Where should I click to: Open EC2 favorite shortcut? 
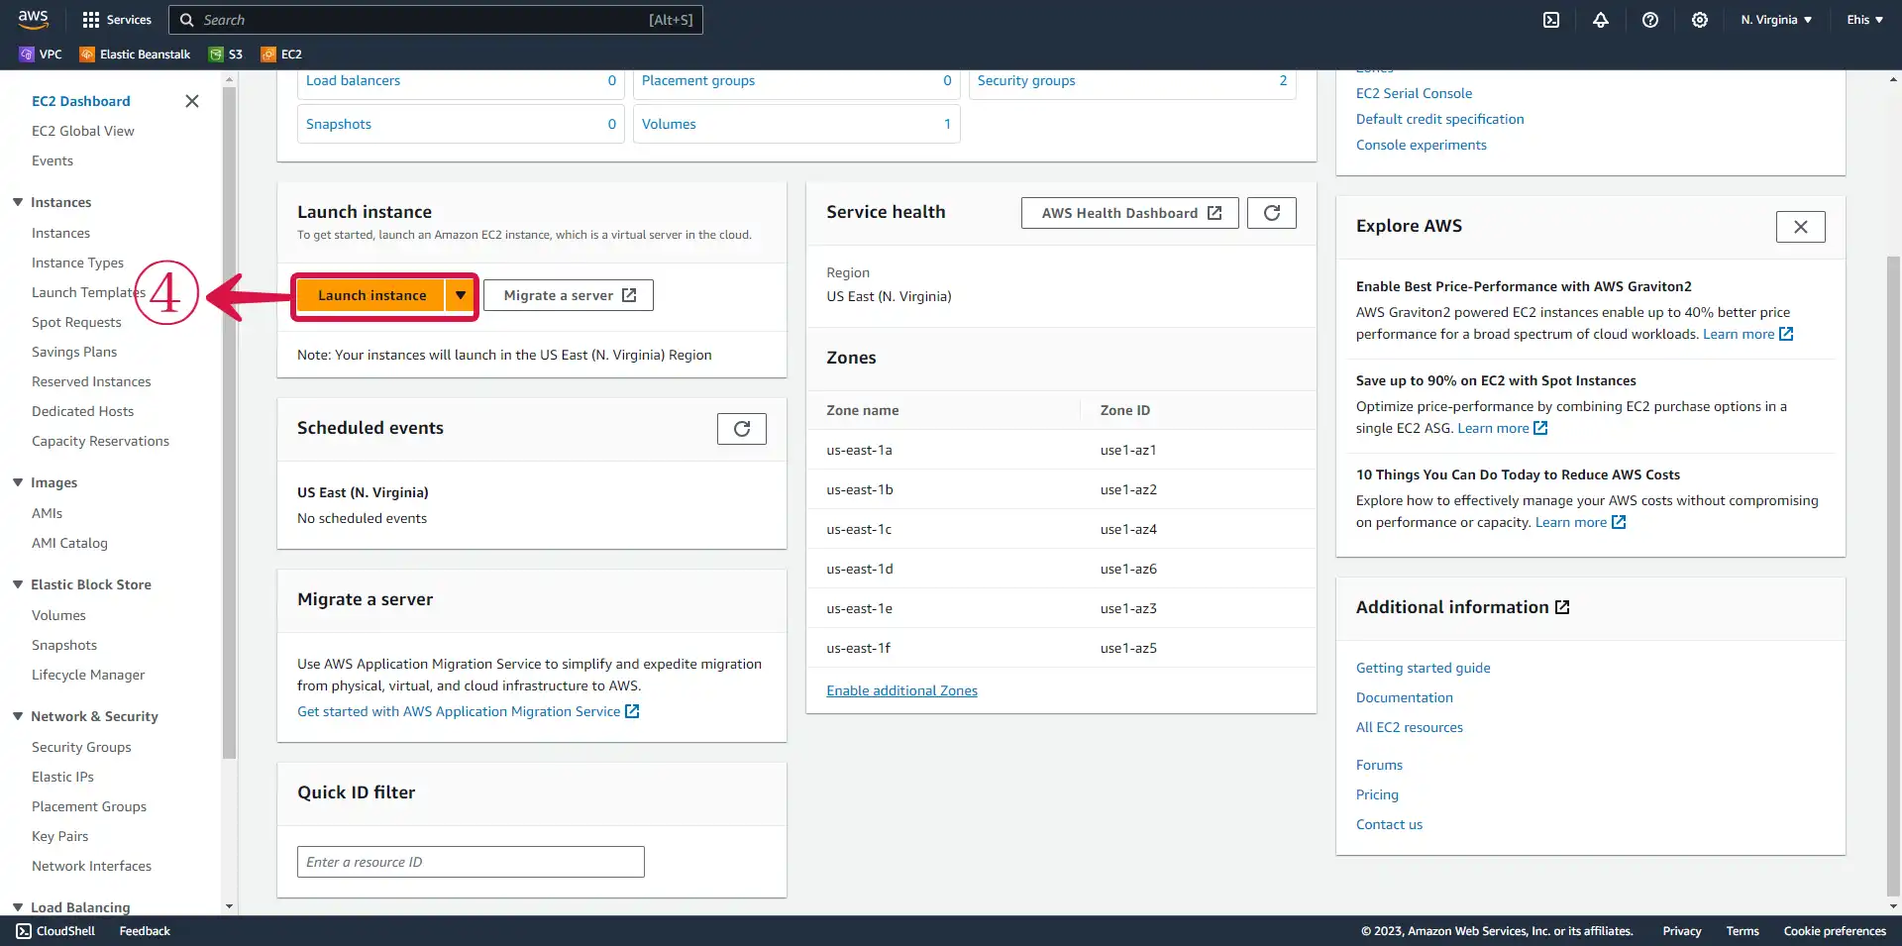pyautogui.click(x=281, y=54)
